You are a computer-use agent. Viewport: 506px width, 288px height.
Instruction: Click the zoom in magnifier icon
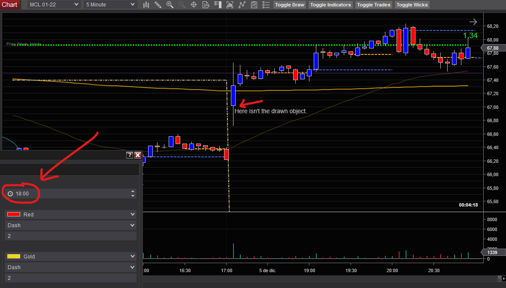170,5
